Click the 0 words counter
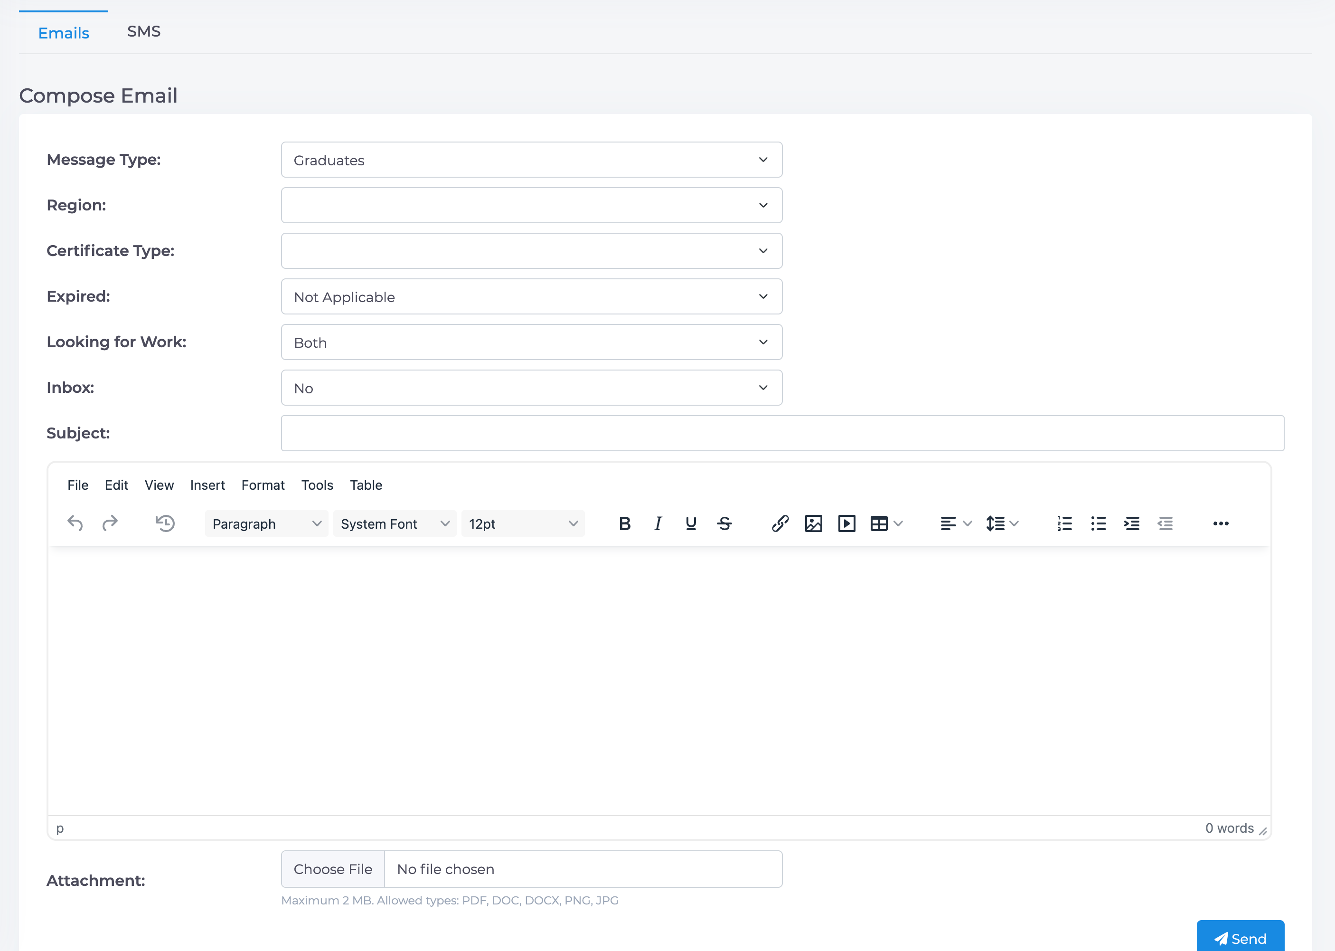 [1229, 828]
